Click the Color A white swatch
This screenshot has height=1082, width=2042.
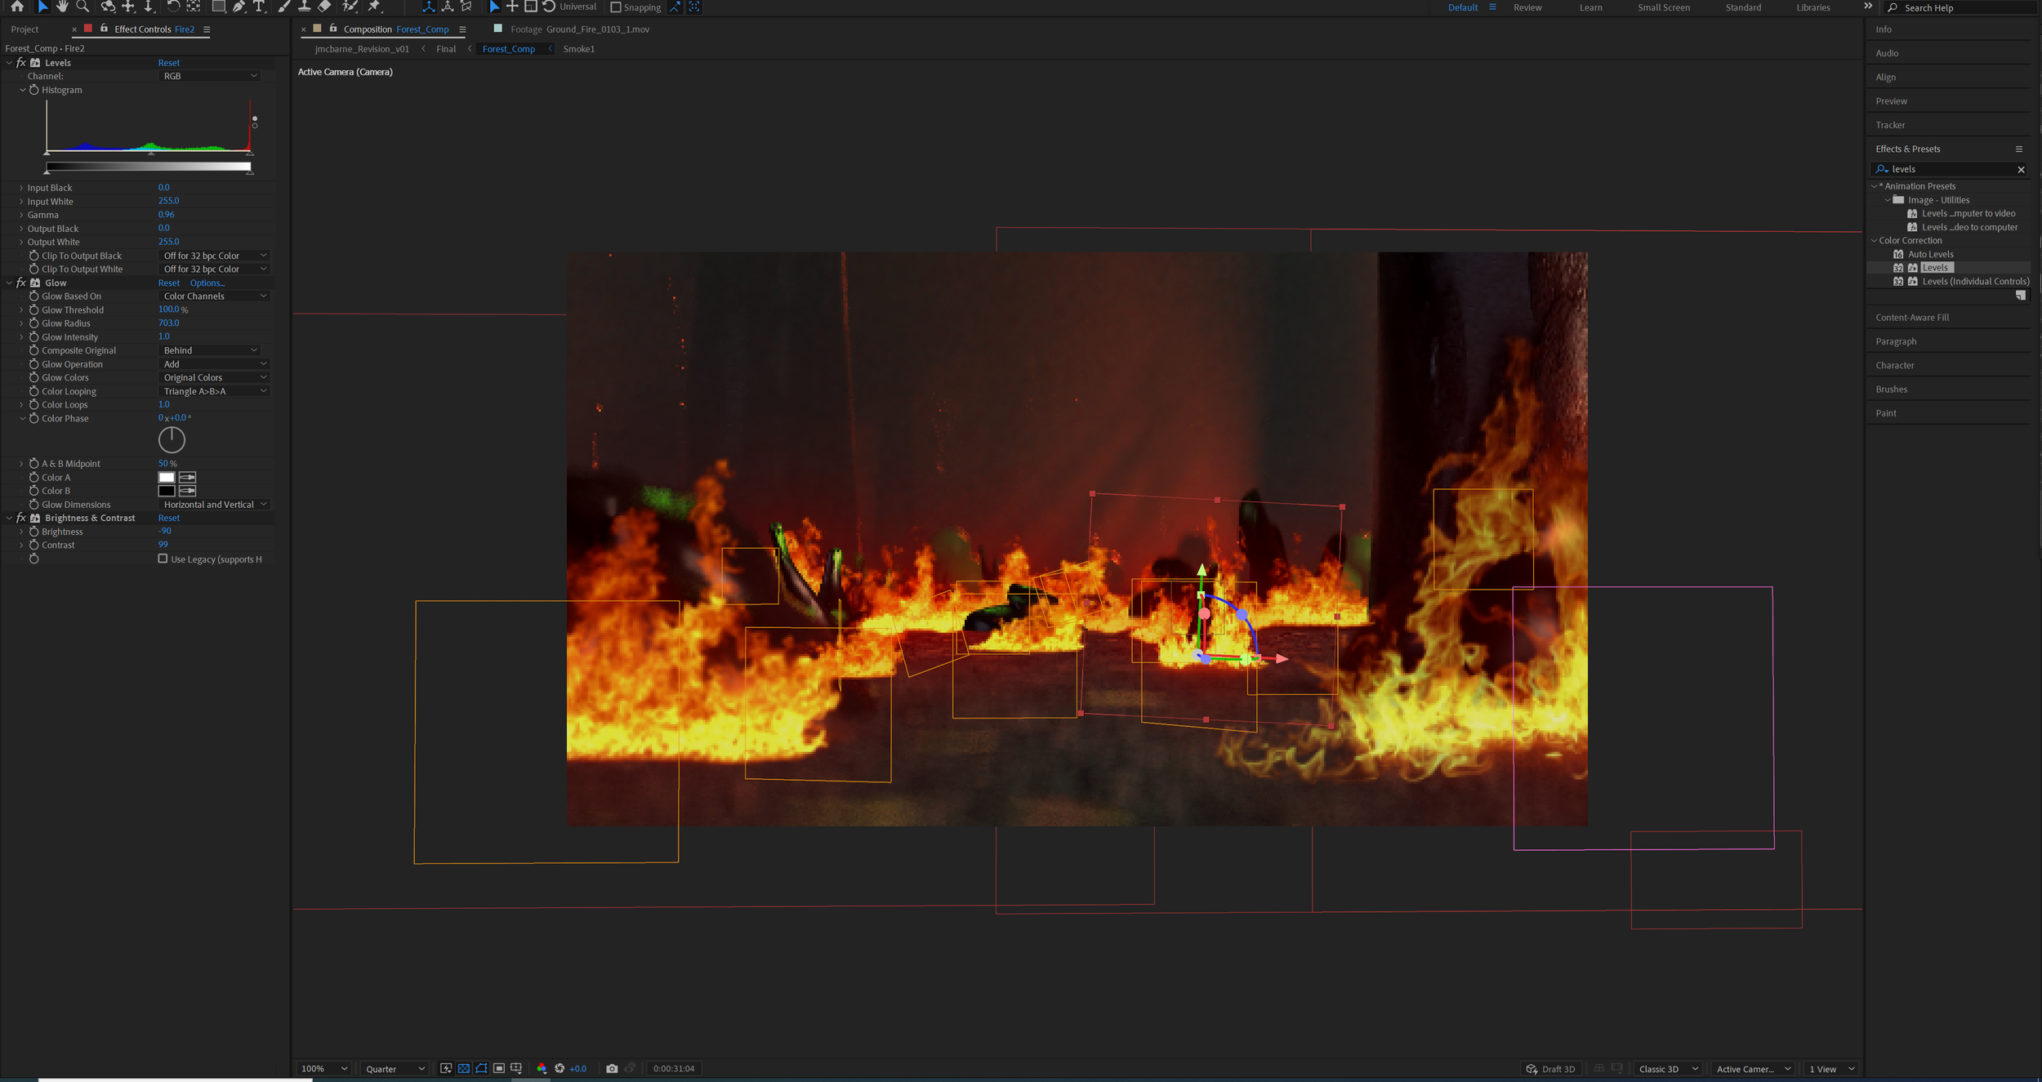167,478
